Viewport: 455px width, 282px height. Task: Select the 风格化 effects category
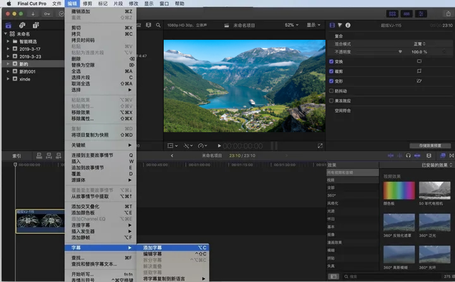pos(332,204)
